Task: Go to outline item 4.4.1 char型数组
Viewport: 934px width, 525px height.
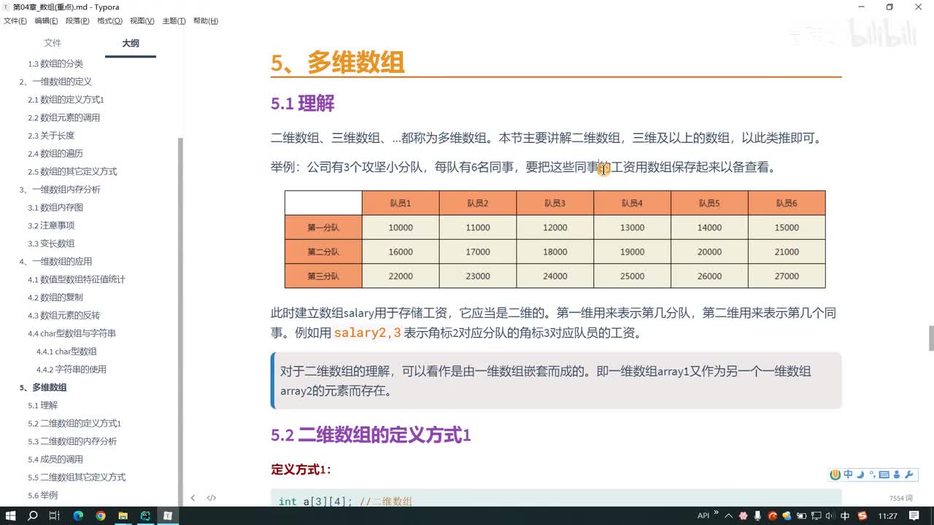Action: click(x=66, y=351)
